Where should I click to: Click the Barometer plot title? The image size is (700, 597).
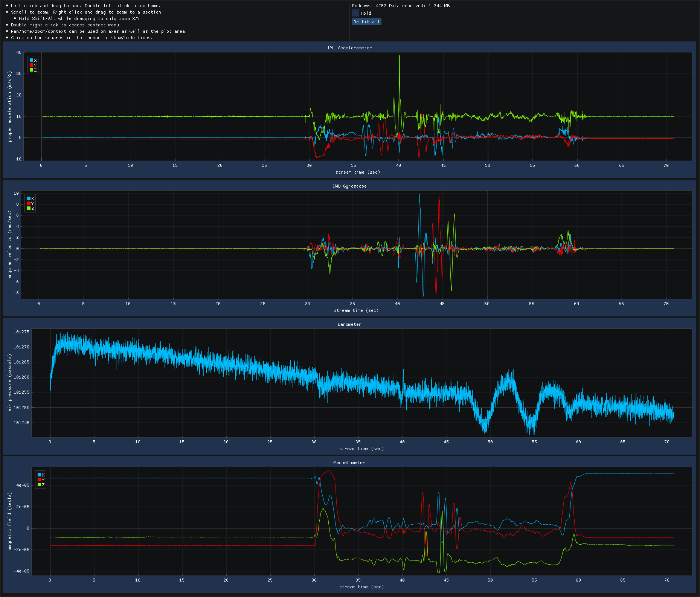pyautogui.click(x=349, y=324)
